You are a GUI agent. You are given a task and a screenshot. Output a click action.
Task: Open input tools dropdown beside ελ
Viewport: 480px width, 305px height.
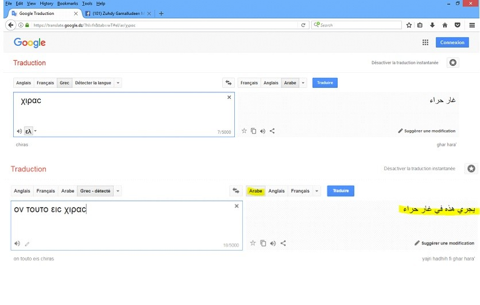(x=36, y=131)
